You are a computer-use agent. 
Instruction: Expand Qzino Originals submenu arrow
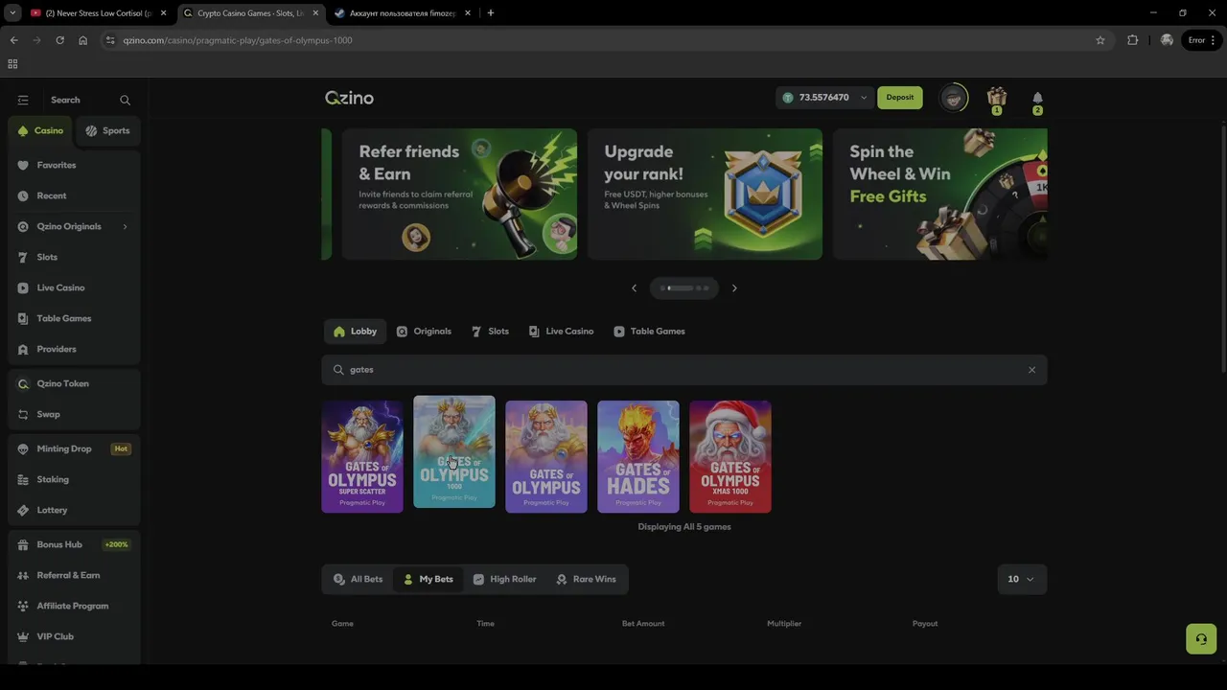point(125,226)
